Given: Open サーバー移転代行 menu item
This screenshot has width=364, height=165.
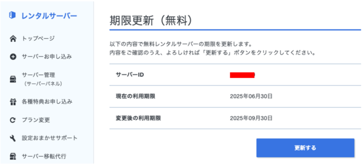Looking at the screenshot, I should 44,156.
